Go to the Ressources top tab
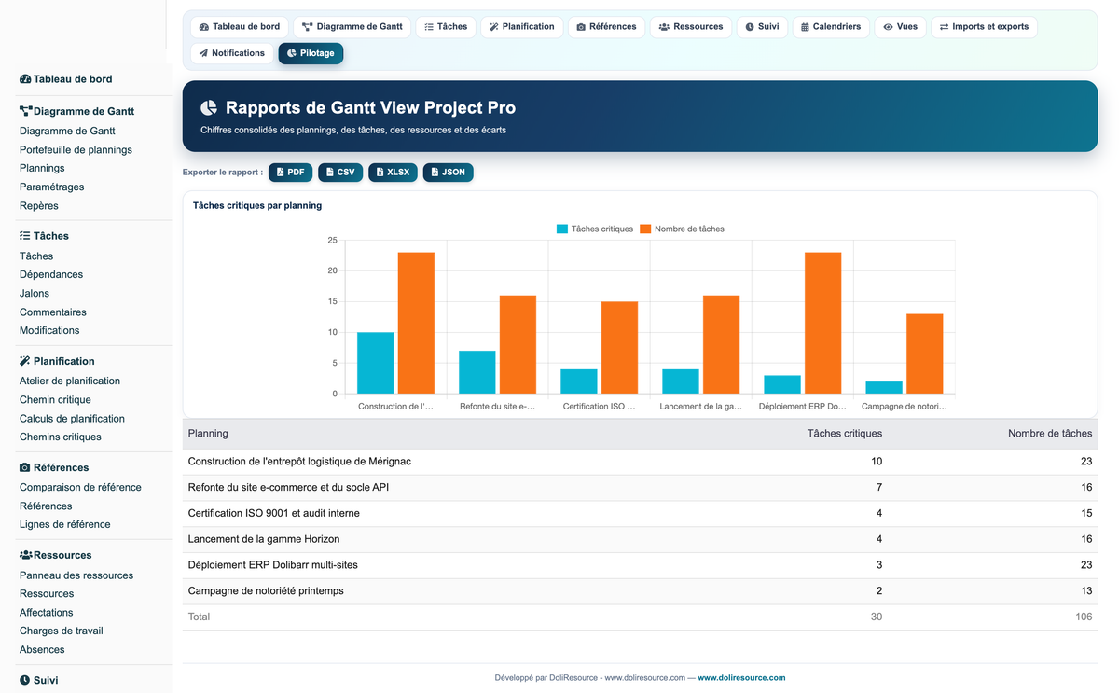The height and width of the screenshot is (693, 1119). (x=691, y=27)
